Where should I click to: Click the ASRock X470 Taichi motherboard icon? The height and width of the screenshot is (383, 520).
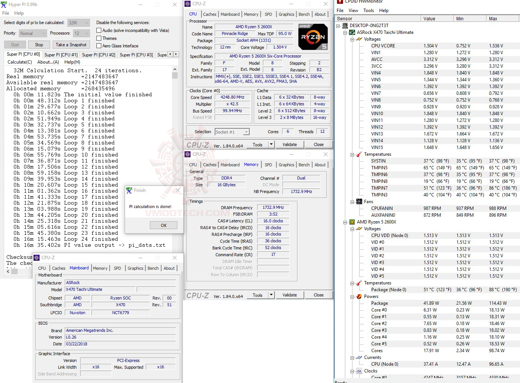pos(352,32)
